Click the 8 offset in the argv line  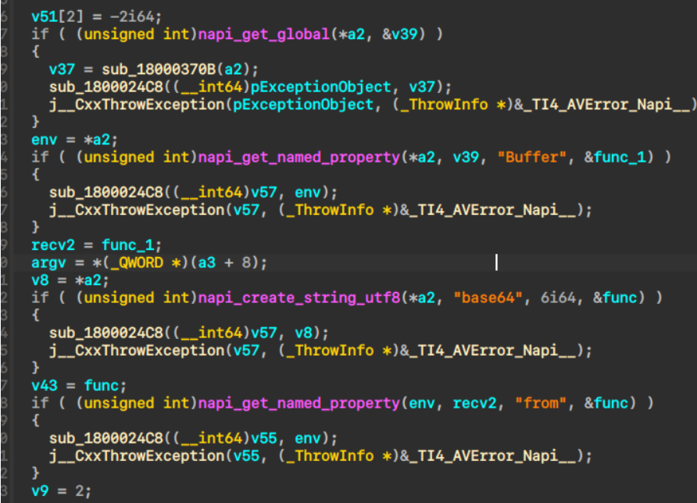click(246, 262)
